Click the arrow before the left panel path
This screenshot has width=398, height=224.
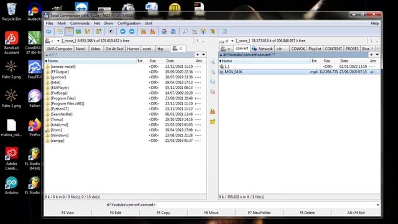pyautogui.click(x=47, y=55)
